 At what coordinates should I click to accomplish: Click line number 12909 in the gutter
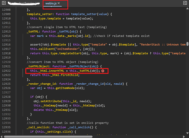(6, 14)
